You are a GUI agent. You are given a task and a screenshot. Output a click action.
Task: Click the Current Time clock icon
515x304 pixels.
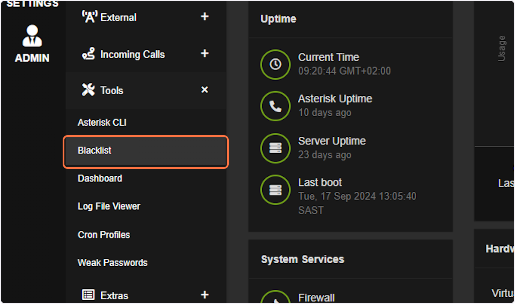pyautogui.click(x=275, y=64)
